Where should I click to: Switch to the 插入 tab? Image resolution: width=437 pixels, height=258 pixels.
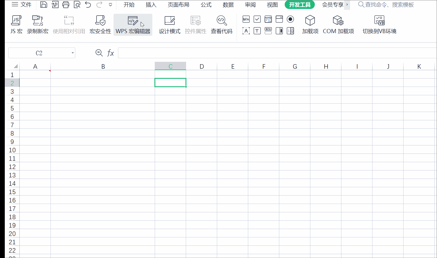[x=151, y=5]
